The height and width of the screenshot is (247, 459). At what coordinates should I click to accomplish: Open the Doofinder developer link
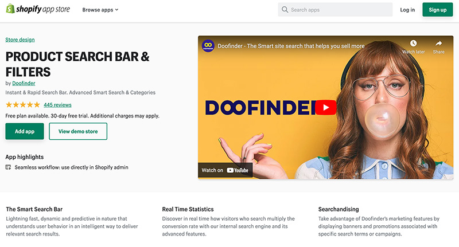(24, 83)
